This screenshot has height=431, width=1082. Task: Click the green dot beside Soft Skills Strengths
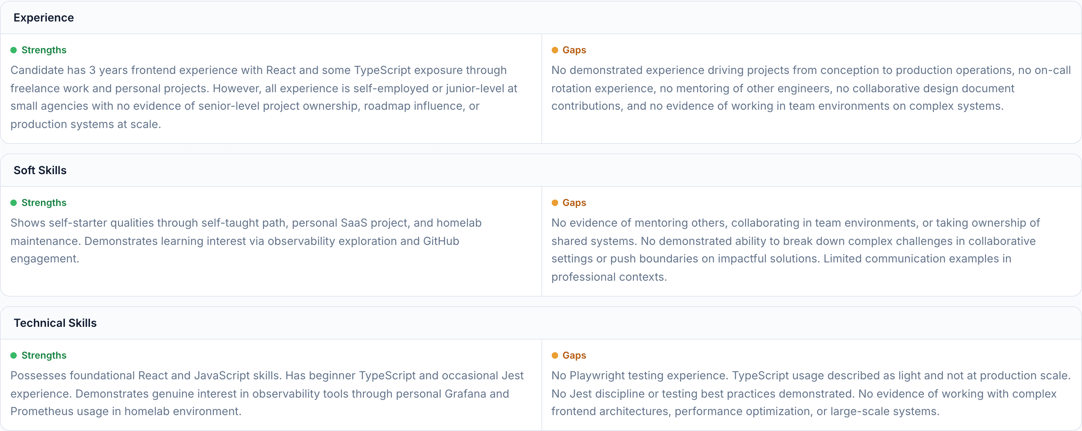coord(14,203)
